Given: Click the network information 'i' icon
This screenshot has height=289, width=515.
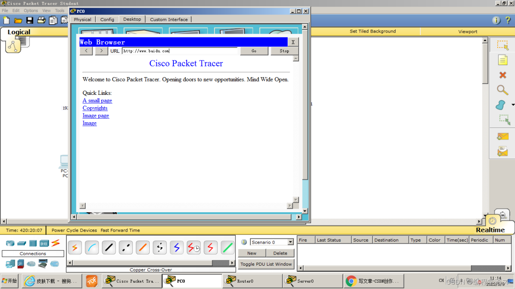Looking at the screenshot, I should click(x=496, y=20).
